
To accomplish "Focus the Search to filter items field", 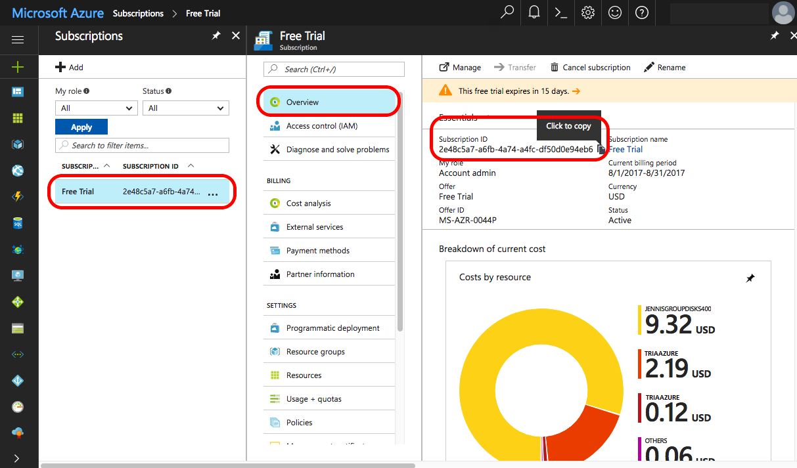I will 142,146.
